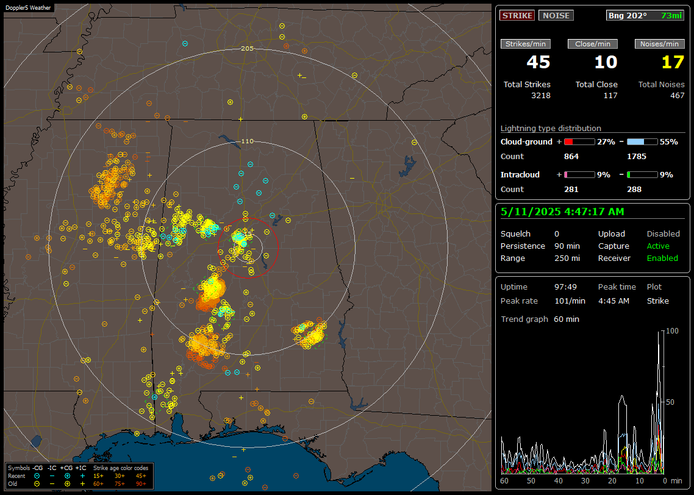Click the Uptime value 97:49
Screen dimensions: 694x495
566,287
